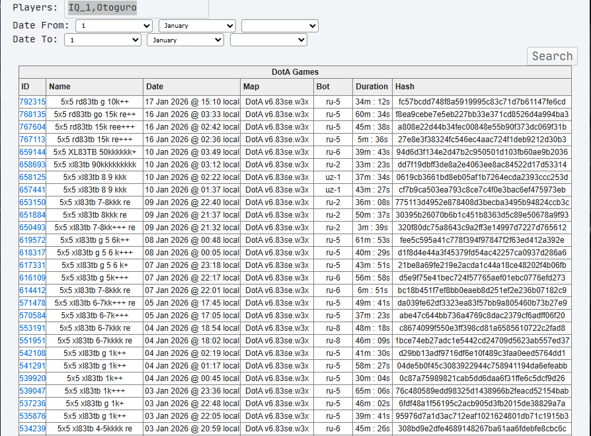Select hash starting f8ea9cebe7e5eb22

click(x=482, y=114)
